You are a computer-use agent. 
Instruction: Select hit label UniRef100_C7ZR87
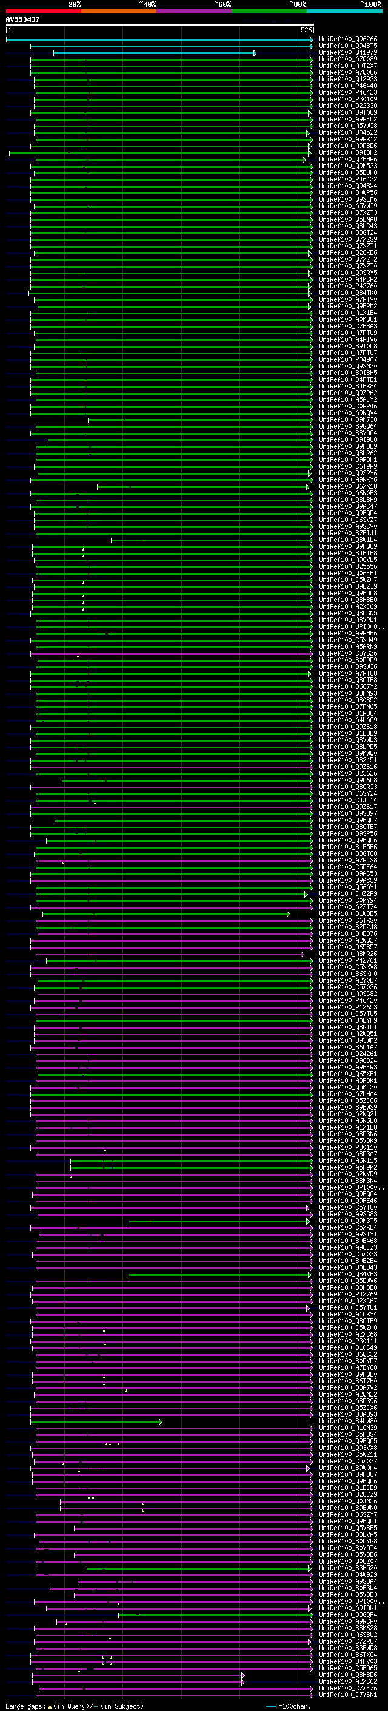coord(348,1641)
